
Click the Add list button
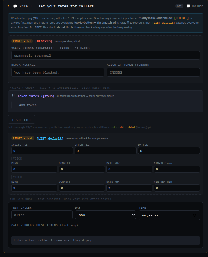(x=21, y=120)
